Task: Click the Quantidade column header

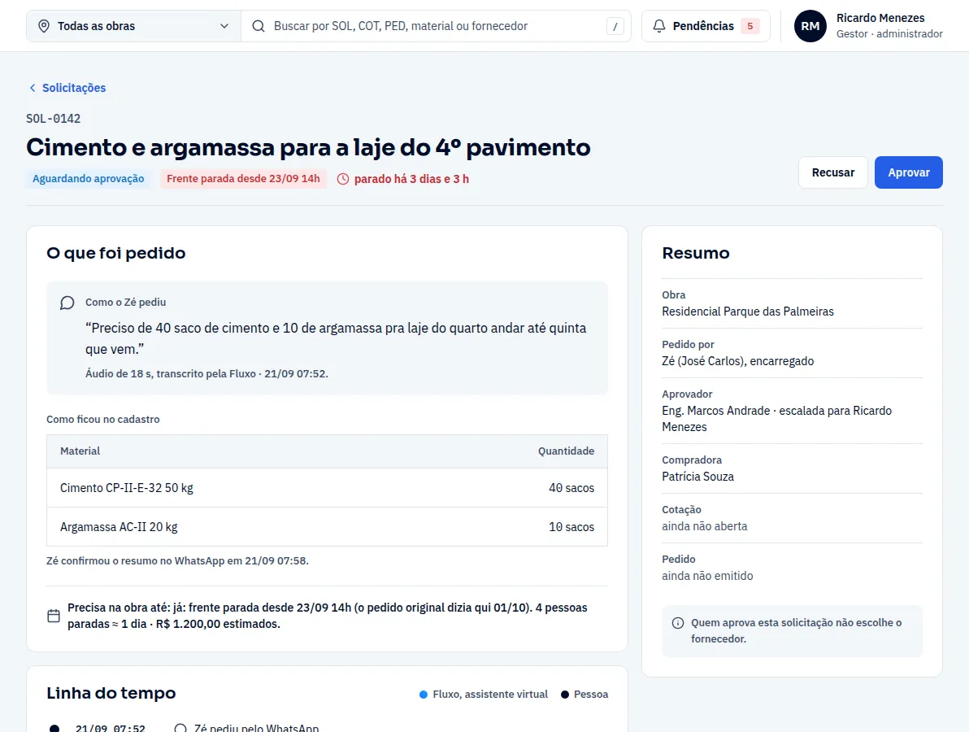Action: click(x=566, y=451)
